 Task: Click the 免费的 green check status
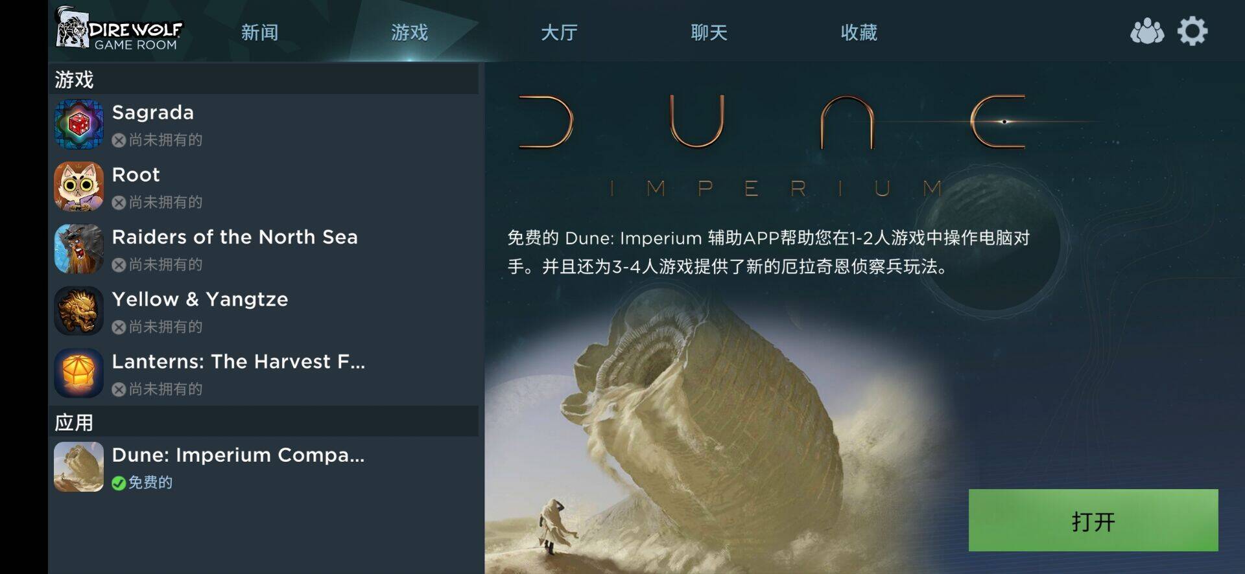click(x=142, y=483)
